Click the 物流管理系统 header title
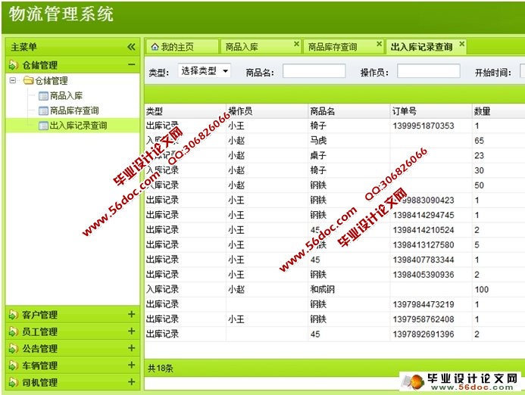The width and height of the screenshot is (525, 395). pyautogui.click(x=61, y=14)
